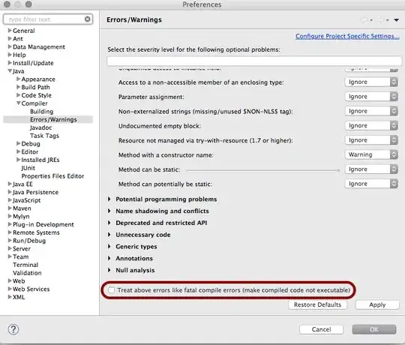
Task: Enable Treat above errors like fatal compile errors
Action: pos(111,290)
